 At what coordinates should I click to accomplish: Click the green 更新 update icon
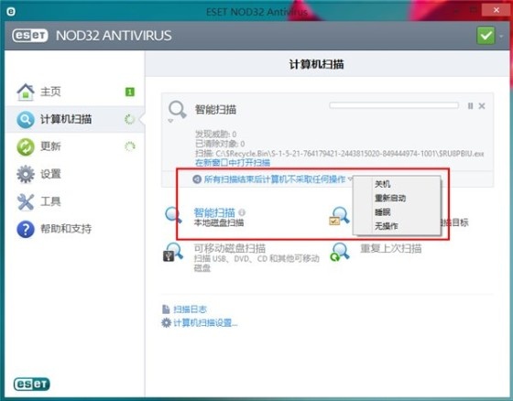click(26, 146)
